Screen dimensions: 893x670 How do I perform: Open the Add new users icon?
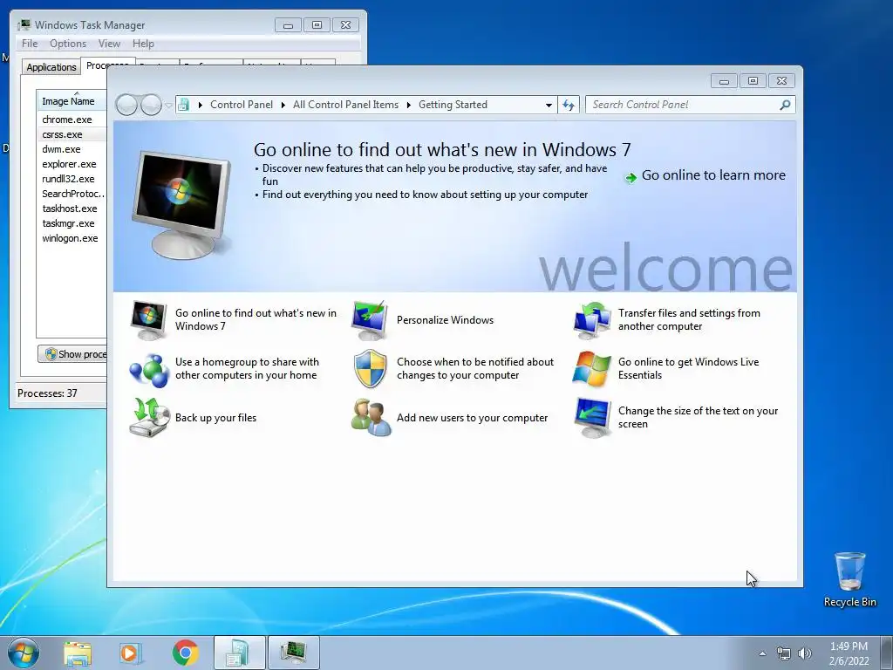[x=371, y=418]
